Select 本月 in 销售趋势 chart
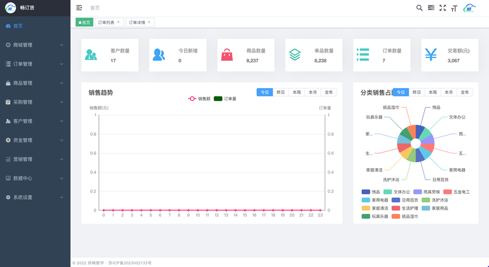Screen dimensions: 489x267 pos(313,92)
